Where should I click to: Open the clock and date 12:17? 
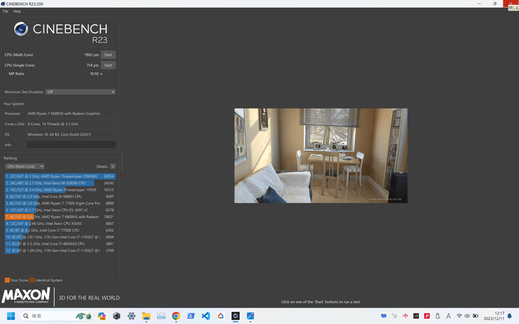click(x=494, y=316)
